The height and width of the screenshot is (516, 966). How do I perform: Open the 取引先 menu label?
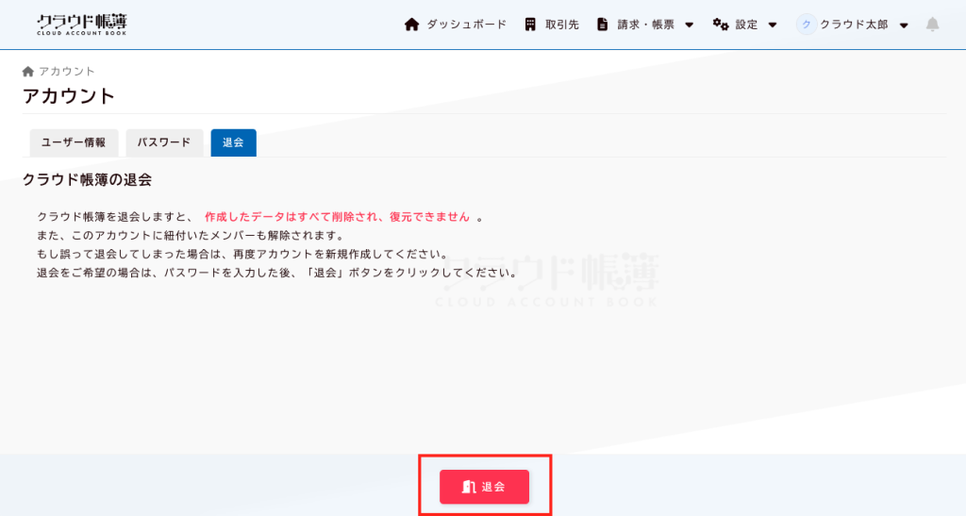coord(562,25)
